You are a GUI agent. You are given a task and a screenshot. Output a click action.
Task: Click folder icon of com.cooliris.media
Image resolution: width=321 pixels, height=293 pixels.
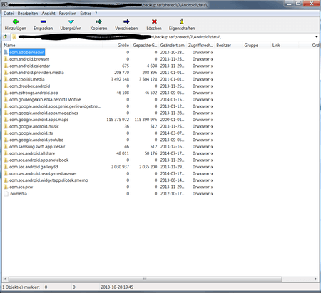click(x=6, y=79)
